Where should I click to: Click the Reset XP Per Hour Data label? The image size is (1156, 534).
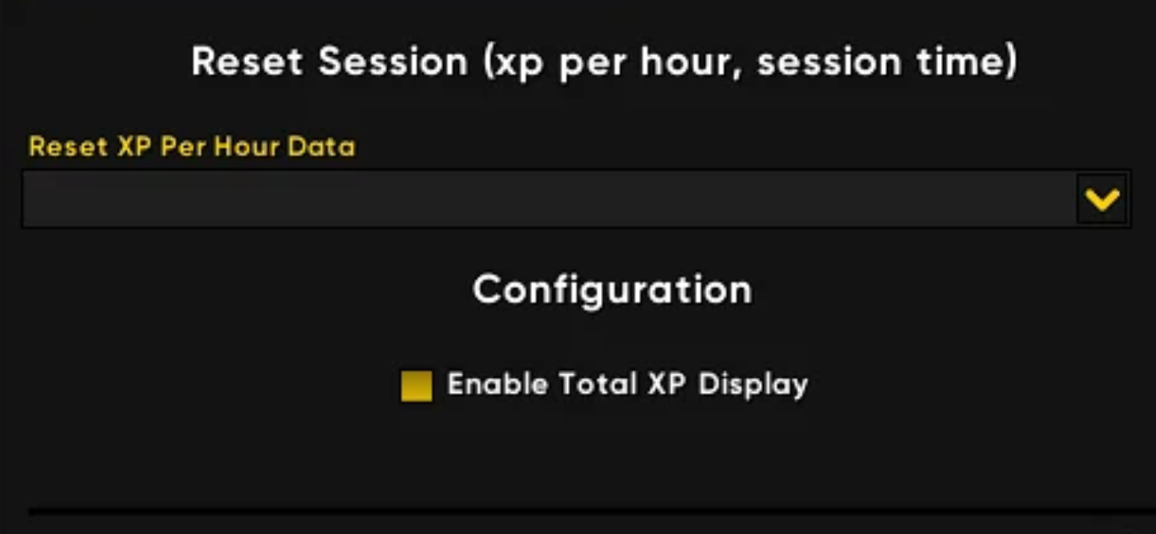coord(192,146)
